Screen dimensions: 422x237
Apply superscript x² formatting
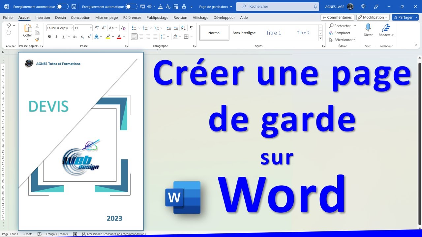(x=89, y=37)
